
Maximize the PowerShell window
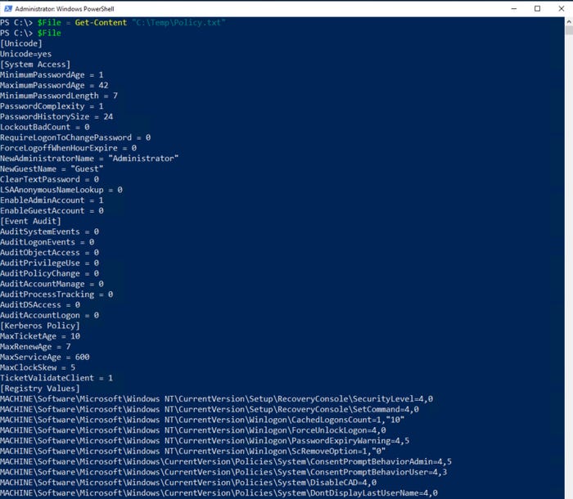(x=537, y=8)
